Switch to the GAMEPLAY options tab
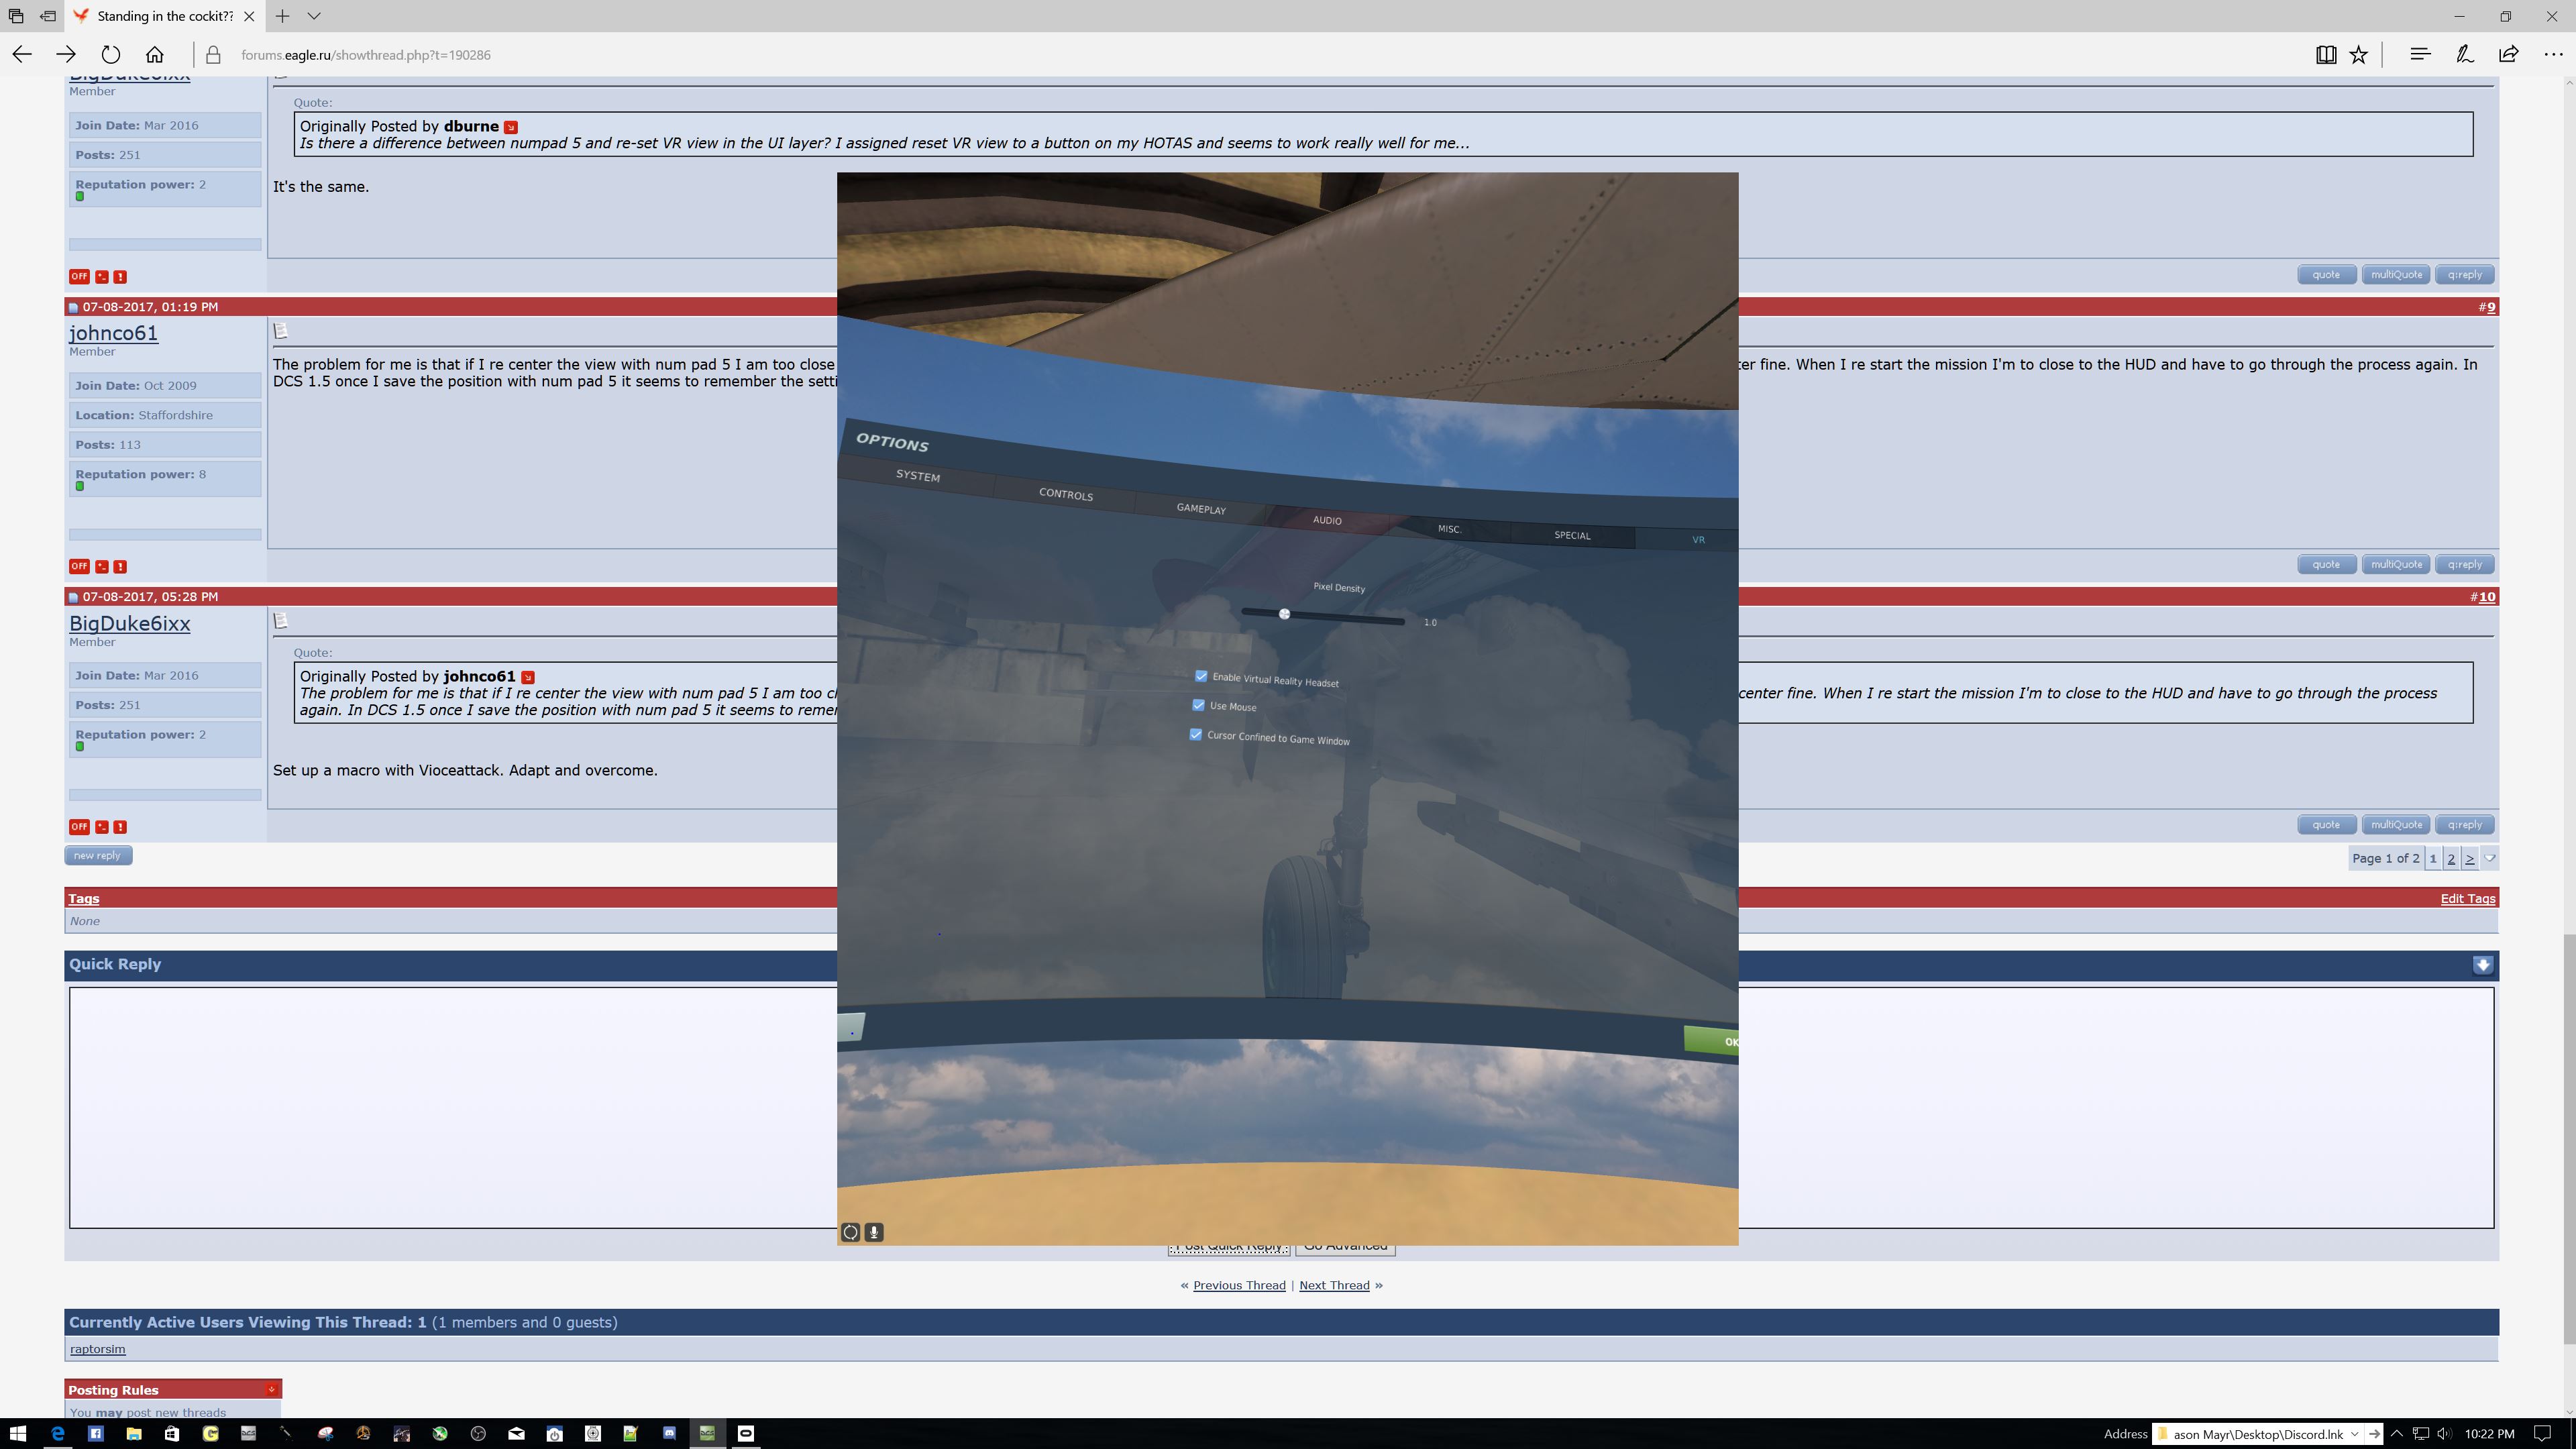This screenshot has height=1449, width=2576. coord(1201,509)
